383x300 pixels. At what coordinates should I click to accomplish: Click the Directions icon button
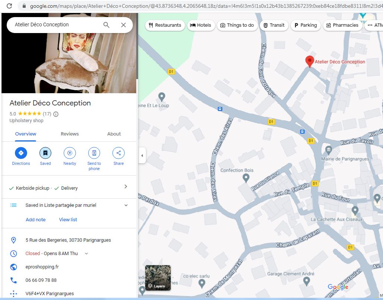coord(21,153)
